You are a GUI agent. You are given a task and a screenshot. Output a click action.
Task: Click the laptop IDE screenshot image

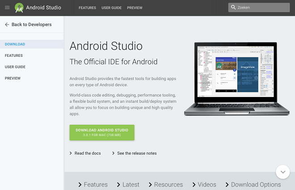tap(236, 79)
